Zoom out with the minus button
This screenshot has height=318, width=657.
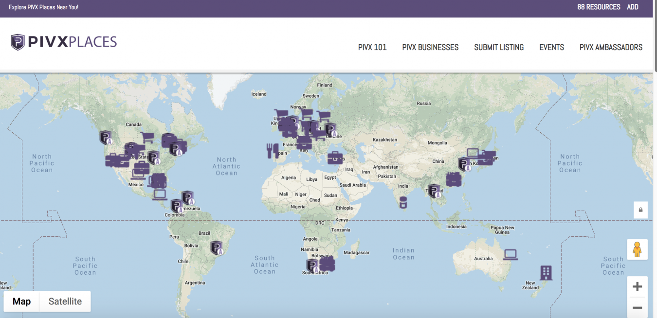[637, 307]
